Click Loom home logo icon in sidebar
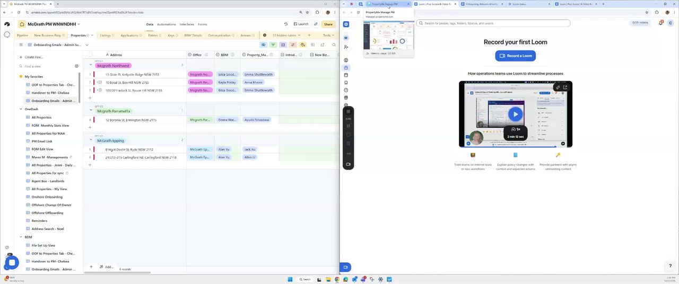 click(346, 24)
